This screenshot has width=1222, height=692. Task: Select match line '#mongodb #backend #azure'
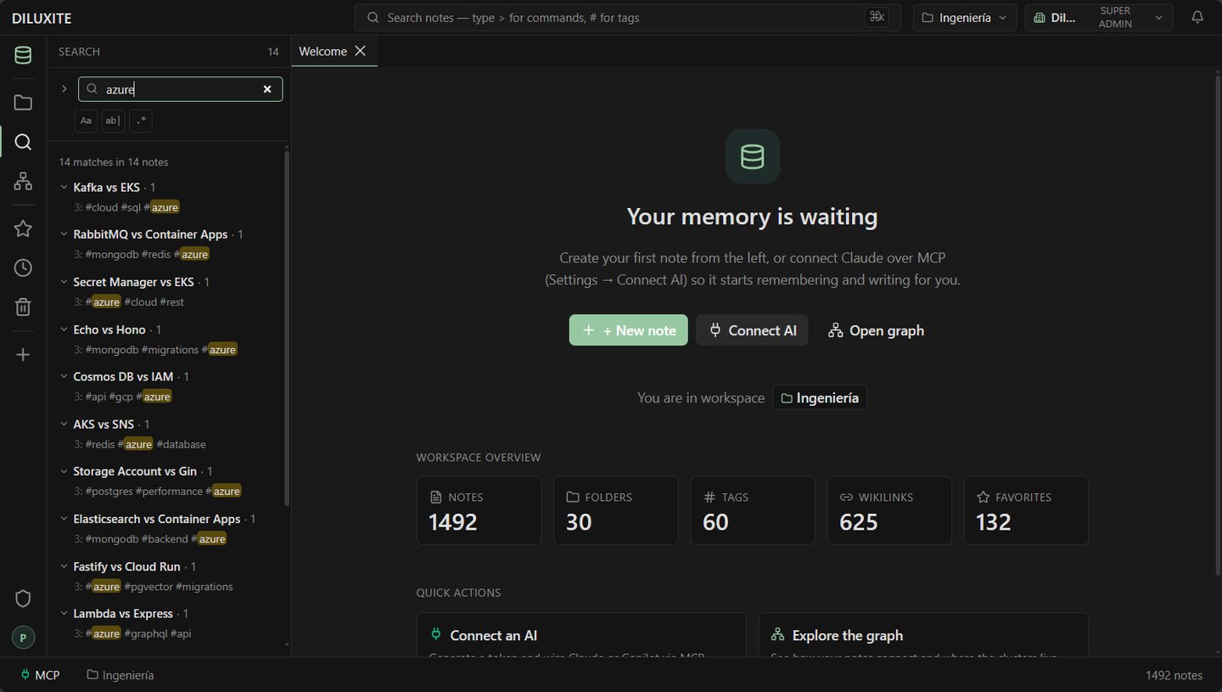coord(150,538)
